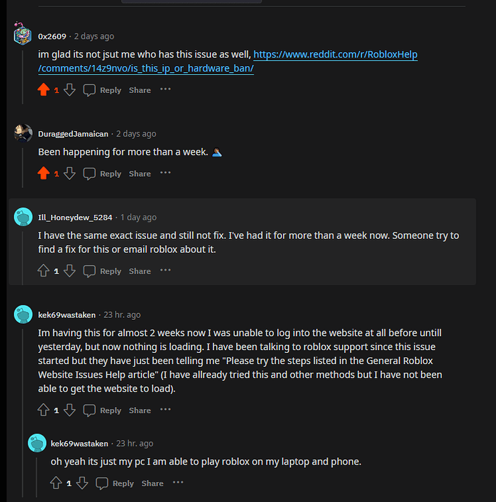The image size is (496, 502).
Task: Upvote the comment by 0x2609
Action: tap(44, 90)
